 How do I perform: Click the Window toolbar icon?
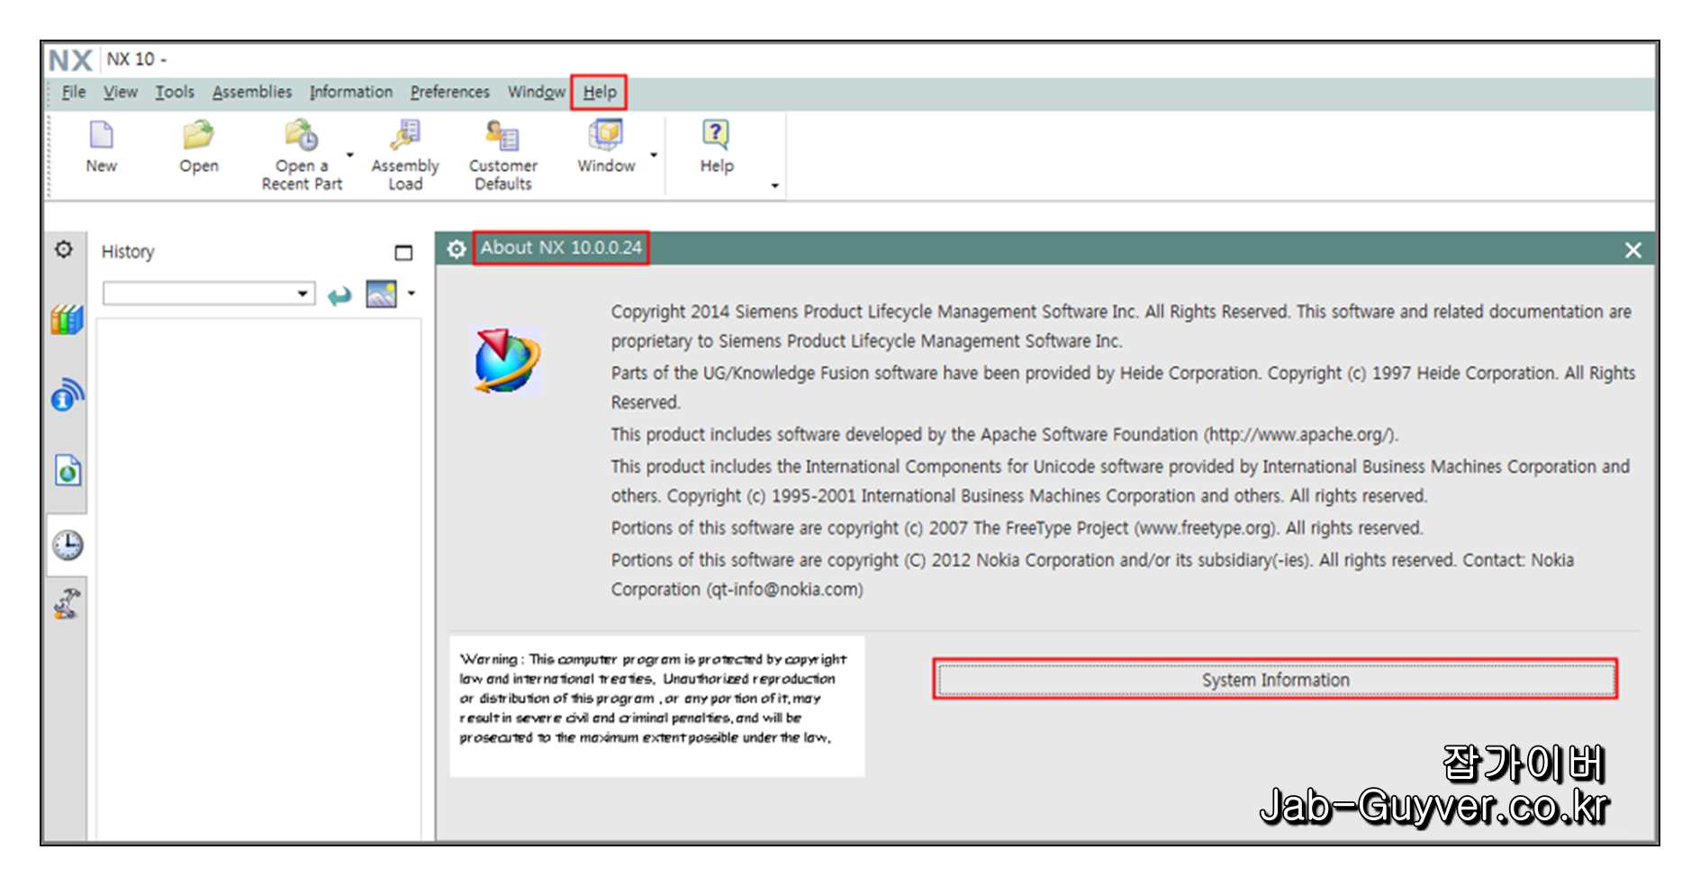click(x=606, y=136)
